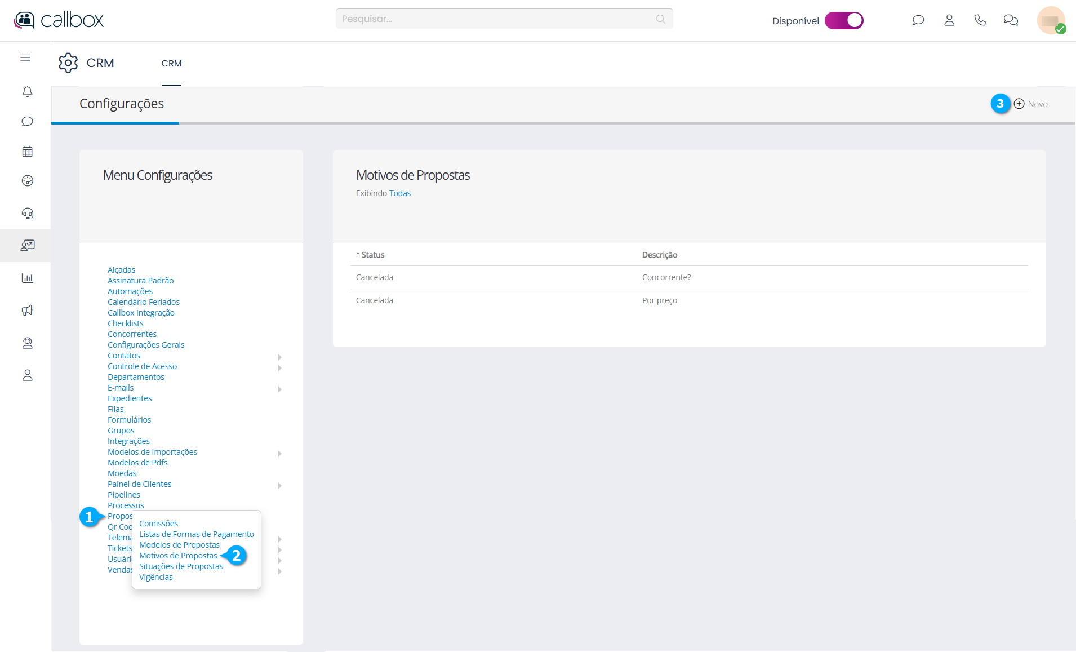Click the Todas filter link
Screen dimensions: 1076x652
coord(399,193)
